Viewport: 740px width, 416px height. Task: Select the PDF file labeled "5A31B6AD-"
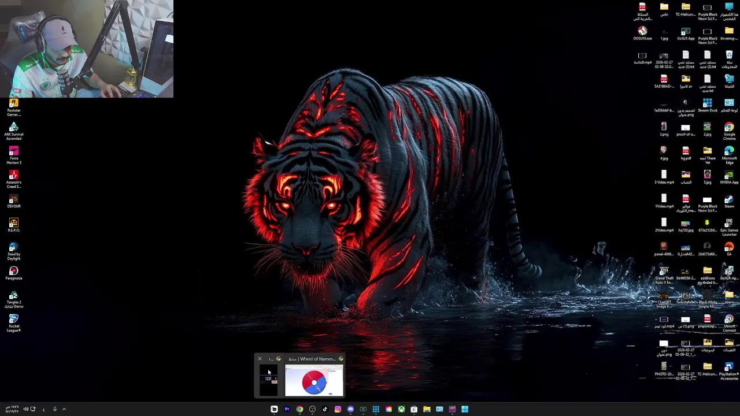[664, 81]
